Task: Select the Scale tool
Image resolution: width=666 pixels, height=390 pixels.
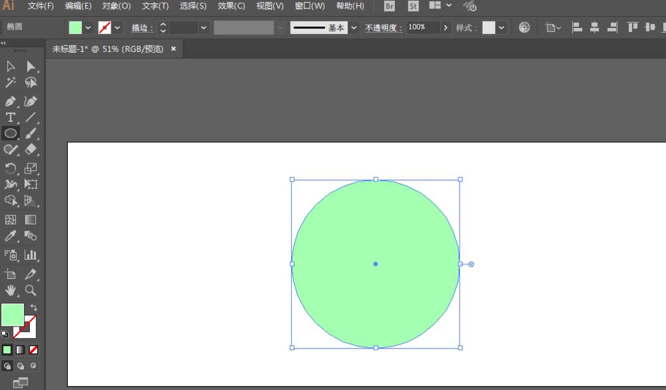Action: click(31, 169)
